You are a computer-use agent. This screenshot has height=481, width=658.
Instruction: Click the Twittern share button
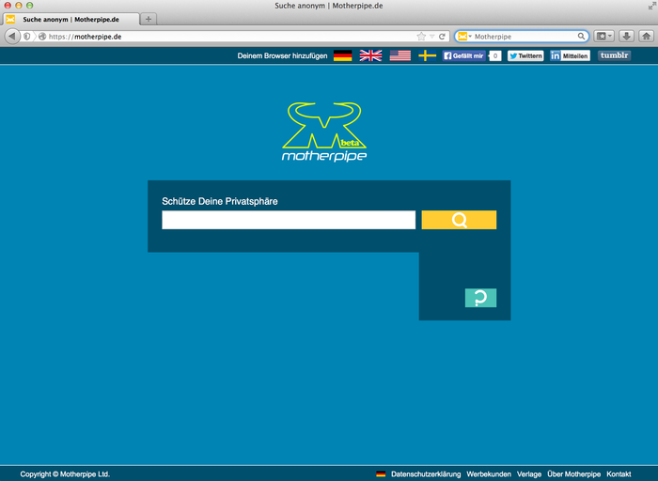[525, 55]
